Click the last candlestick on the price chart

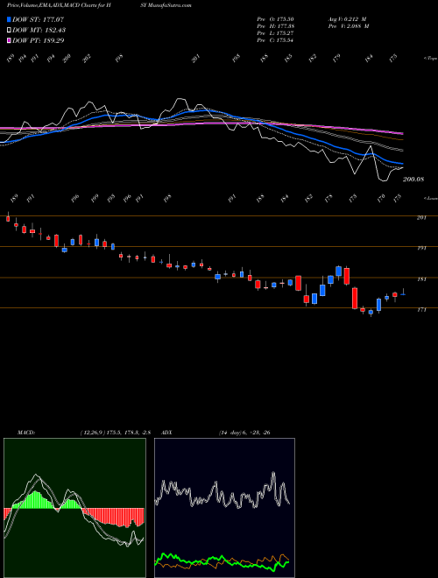click(x=403, y=293)
